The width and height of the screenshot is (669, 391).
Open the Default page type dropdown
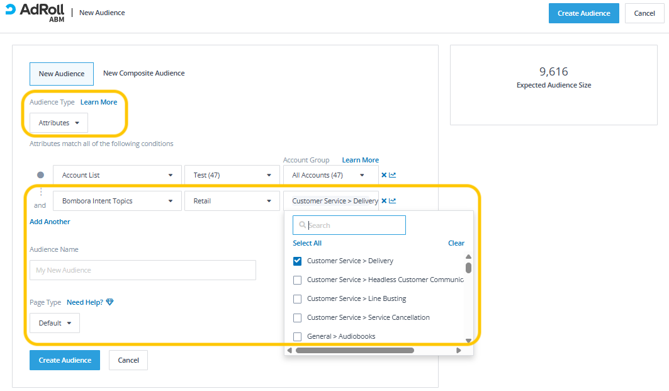coord(55,323)
